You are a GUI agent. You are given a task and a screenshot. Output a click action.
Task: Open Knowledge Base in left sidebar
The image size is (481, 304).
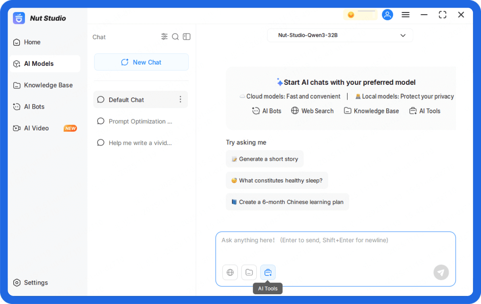48,85
